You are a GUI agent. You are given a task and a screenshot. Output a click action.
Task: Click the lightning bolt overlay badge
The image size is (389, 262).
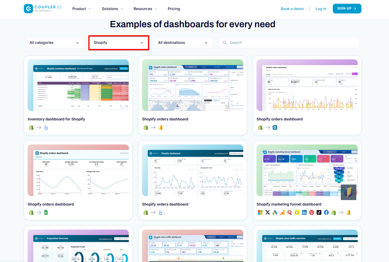(349, 192)
